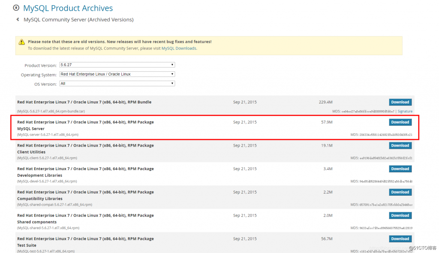
Task: Click file name MySQL-server-5.6.27-1.el7.x86_64.rpm
Action: 48,135
